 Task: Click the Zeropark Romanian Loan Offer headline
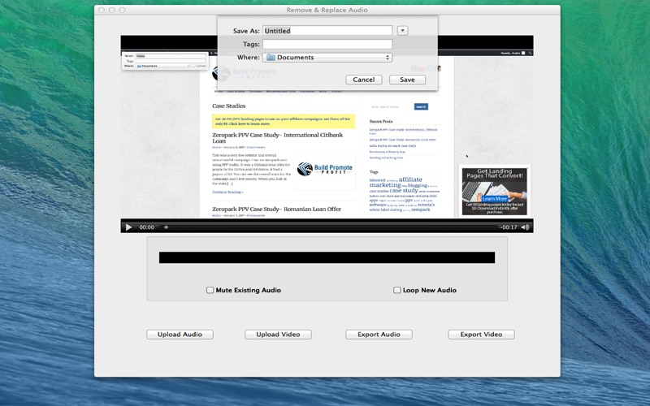point(276,209)
